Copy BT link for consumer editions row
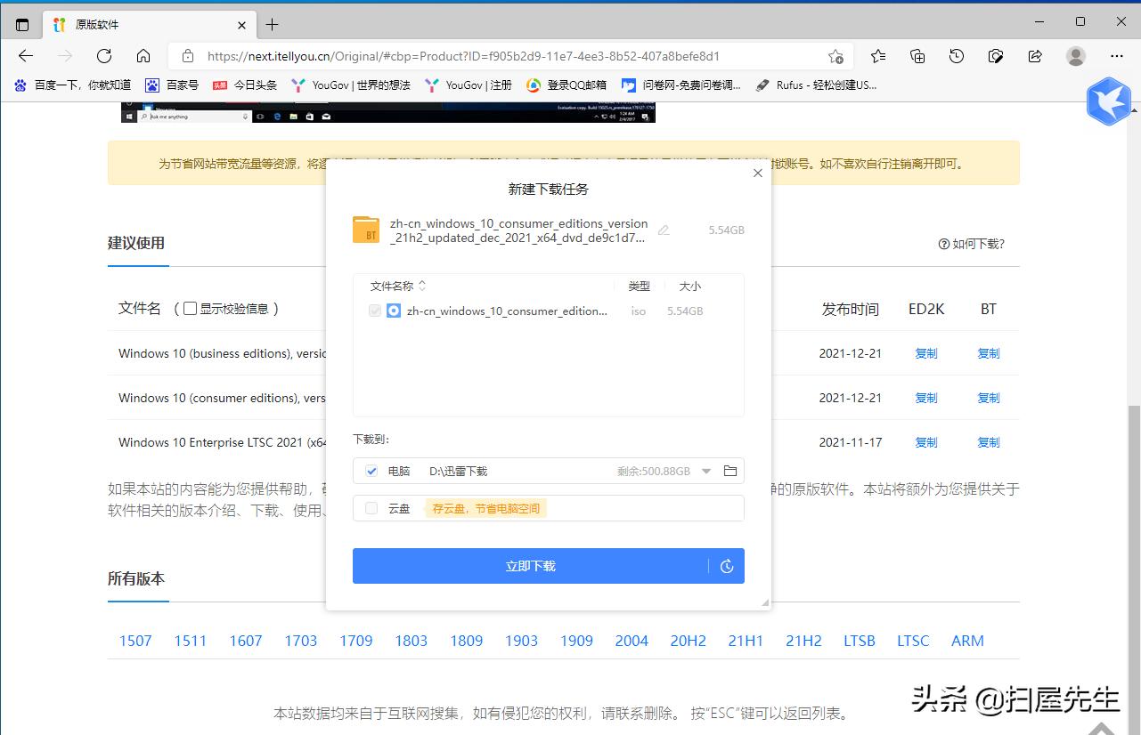The width and height of the screenshot is (1141, 735). pyautogui.click(x=989, y=398)
